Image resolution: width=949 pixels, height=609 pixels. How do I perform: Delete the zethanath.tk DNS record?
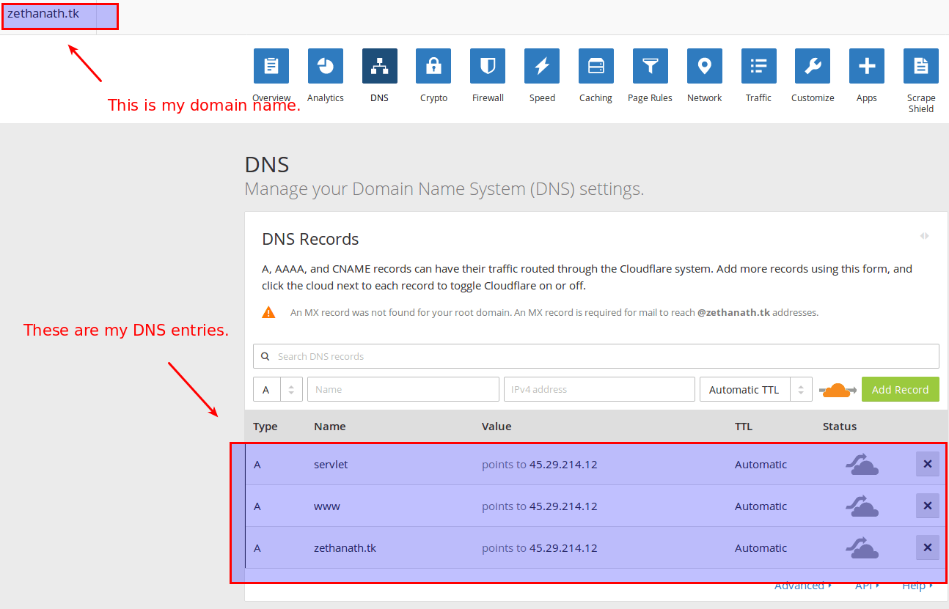coord(928,547)
